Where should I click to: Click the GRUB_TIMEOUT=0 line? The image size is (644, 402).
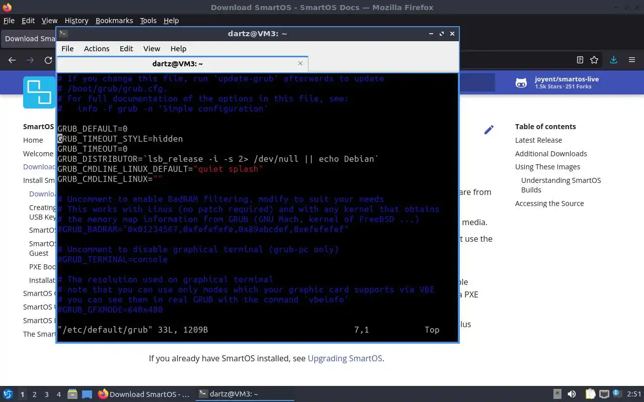(x=93, y=149)
